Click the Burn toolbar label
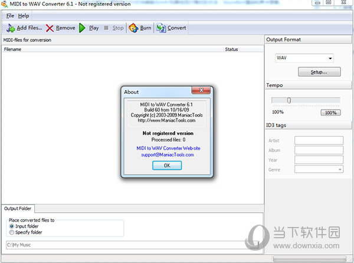 click(146, 28)
